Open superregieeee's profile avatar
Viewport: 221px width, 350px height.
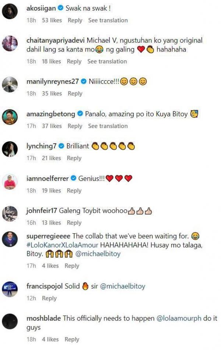pos(10,240)
